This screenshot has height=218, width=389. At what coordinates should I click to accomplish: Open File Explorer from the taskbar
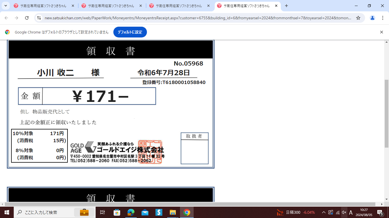pyautogui.click(x=173, y=212)
